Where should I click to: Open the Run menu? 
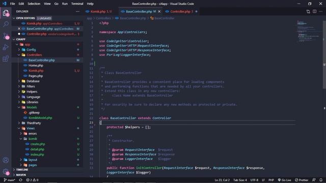pyautogui.click(x=65, y=4)
